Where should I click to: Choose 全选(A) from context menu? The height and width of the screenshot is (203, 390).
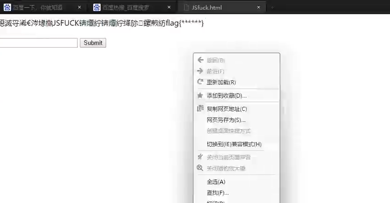click(216, 182)
